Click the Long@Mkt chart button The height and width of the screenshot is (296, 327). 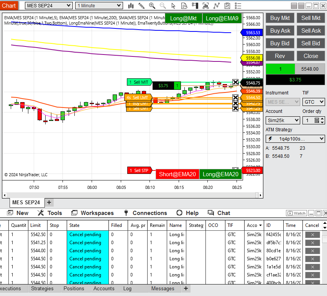[x=183, y=18]
